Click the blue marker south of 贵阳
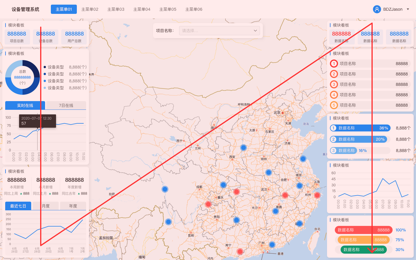 (x=237, y=220)
